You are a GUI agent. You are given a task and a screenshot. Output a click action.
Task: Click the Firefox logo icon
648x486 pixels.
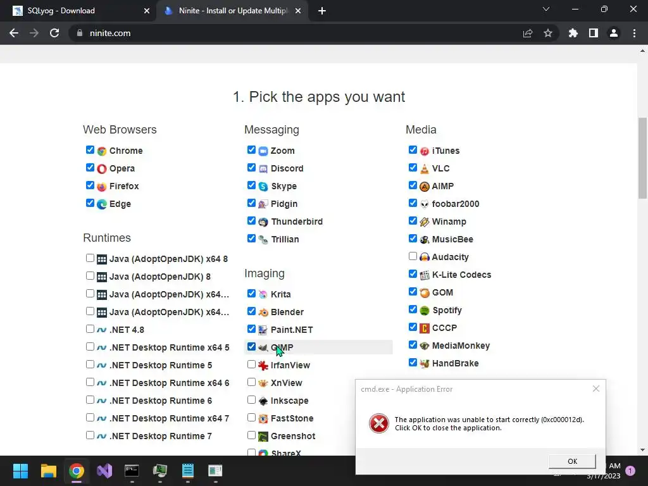point(102,187)
